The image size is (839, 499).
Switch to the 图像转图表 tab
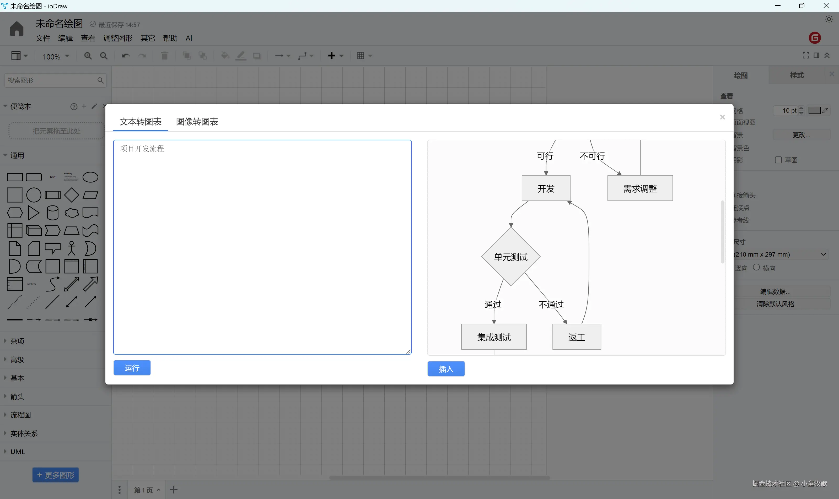tap(197, 122)
